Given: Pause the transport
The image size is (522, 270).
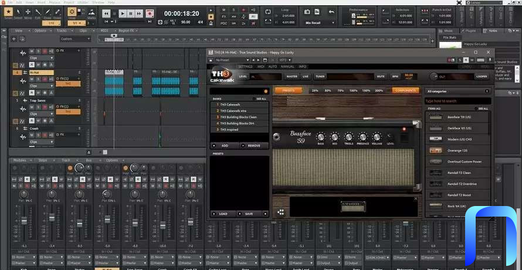Looking at the screenshot, I should click(x=131, y=14).
